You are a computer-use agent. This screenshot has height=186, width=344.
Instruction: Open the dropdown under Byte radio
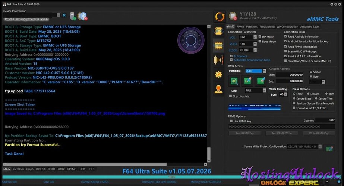(x=323, y=82)
